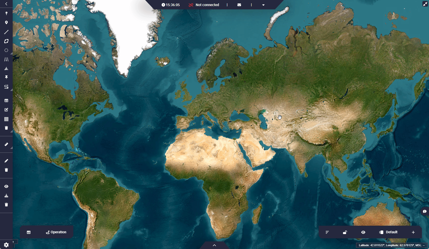Click the trash icon below the pencil
The image size is (429, 249).
click(6, 170)
